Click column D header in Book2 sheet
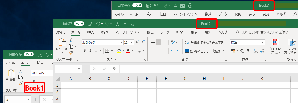Image resolution: width=298 pixels, height=103 pixels. [x=128, y=79]
